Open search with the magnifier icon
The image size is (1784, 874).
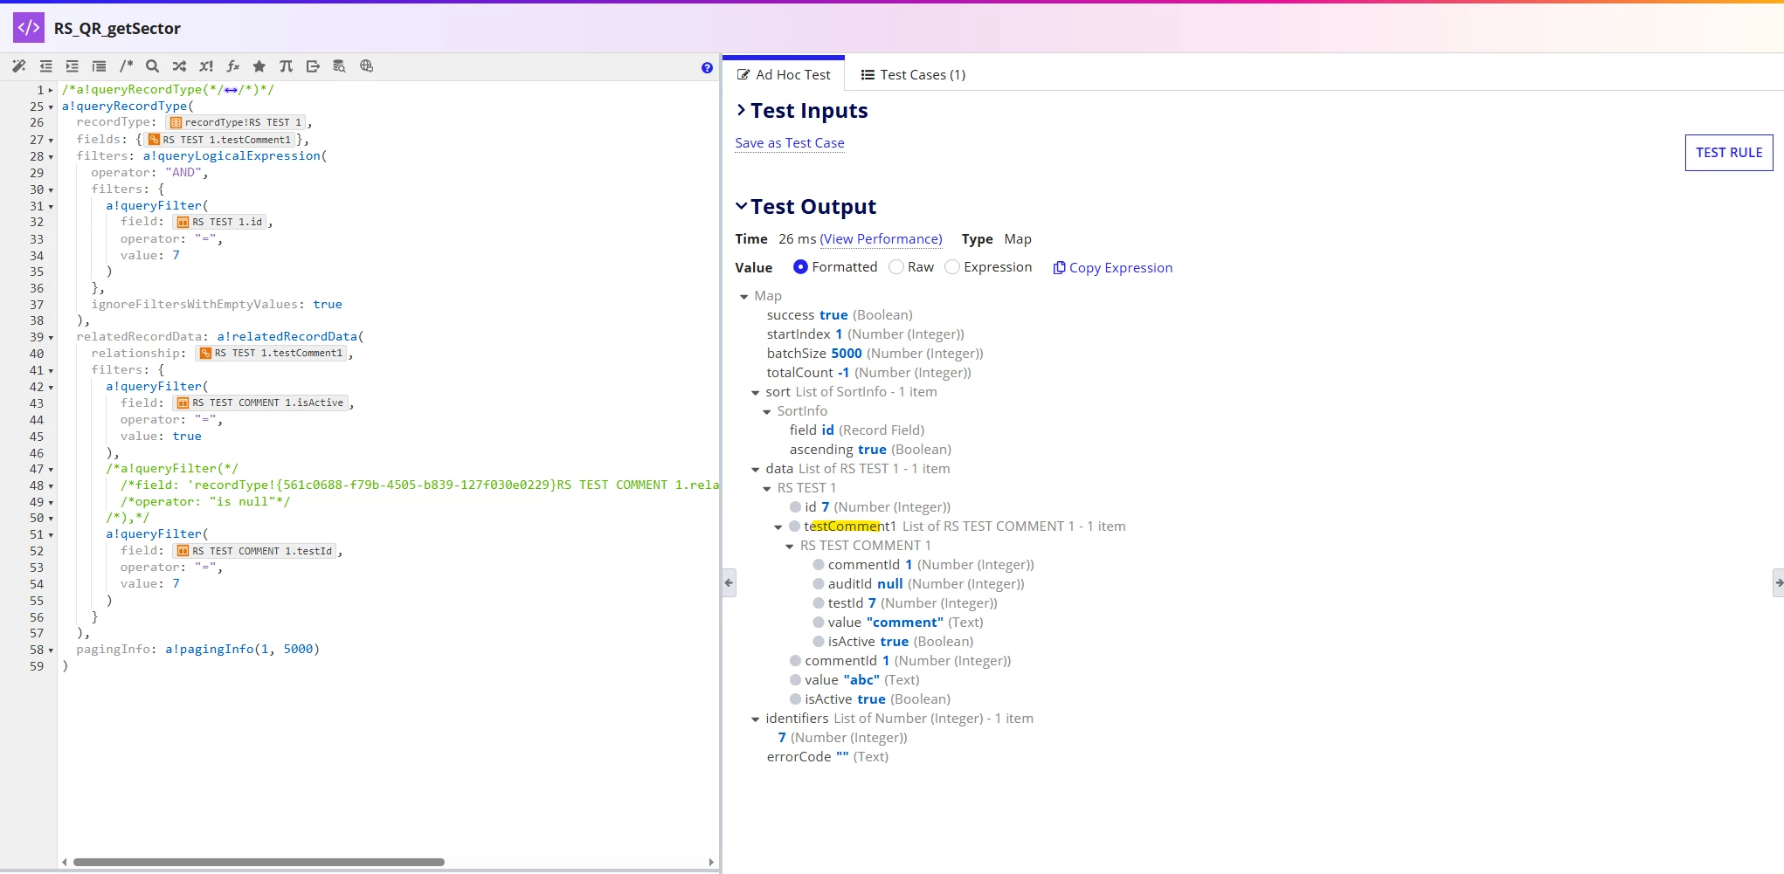[153, 66]
